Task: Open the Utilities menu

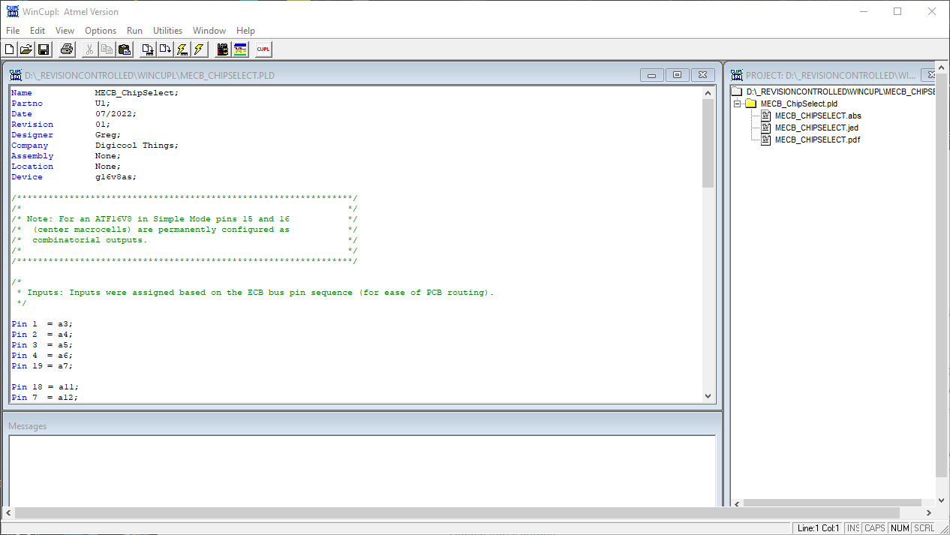Action: coord(167,31)
